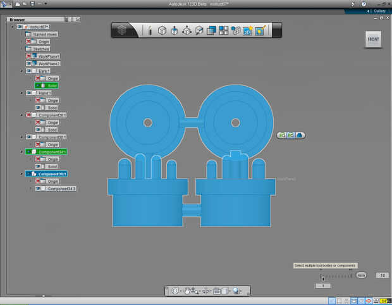
Task: Toggle the eye icon for Hand:1 component
Action: pos(28,93)
